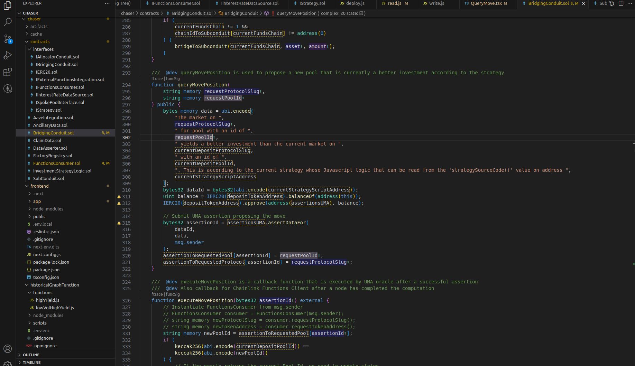Split the editor to the right
This screenshot has height=366, width=635.
point(621,3)
